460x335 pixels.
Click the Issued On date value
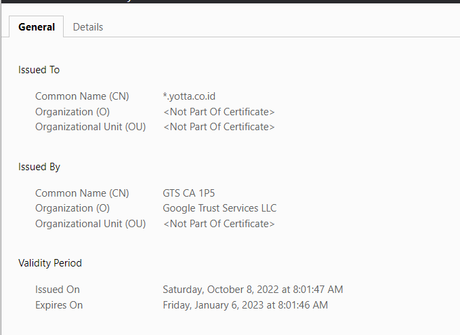253,290
